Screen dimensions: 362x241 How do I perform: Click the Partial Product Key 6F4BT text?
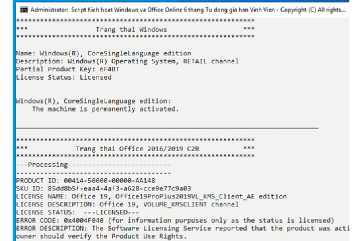68,69
